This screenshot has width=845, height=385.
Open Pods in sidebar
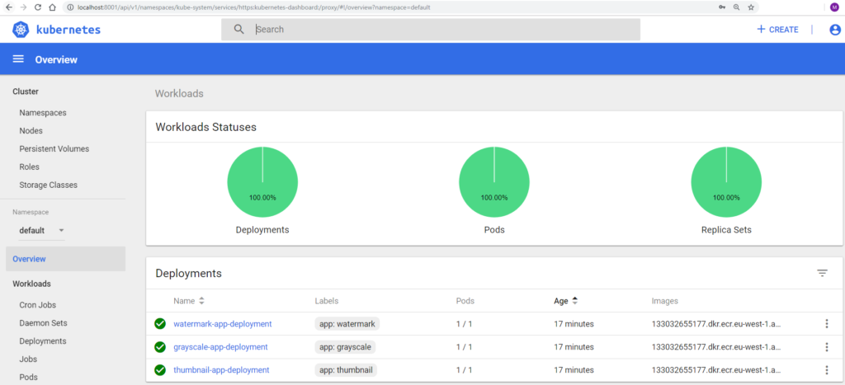[29, 377]
